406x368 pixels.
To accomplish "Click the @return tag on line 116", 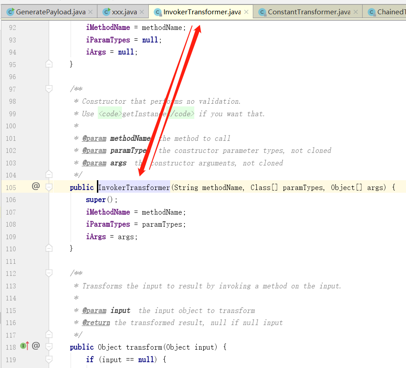I will click(96, 323).
